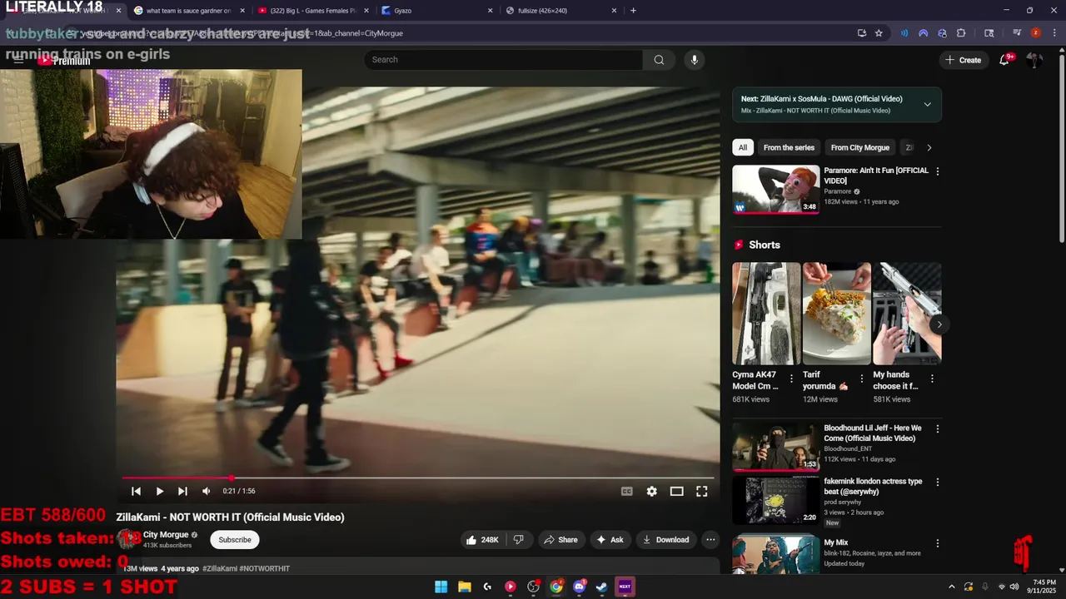Open Chrome profile Z avatar

(1035, 33)
